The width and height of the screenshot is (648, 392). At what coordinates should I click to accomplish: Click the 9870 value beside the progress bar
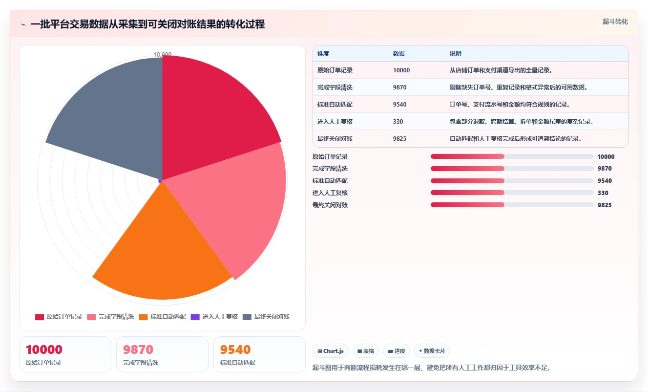[605, 169]
